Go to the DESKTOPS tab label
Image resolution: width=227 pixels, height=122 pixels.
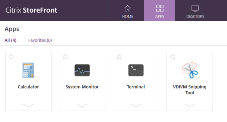pos(195,16)
